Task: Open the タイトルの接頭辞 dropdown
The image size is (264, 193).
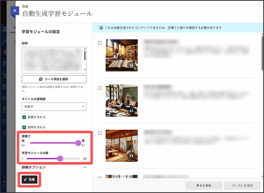Action: 54,106
